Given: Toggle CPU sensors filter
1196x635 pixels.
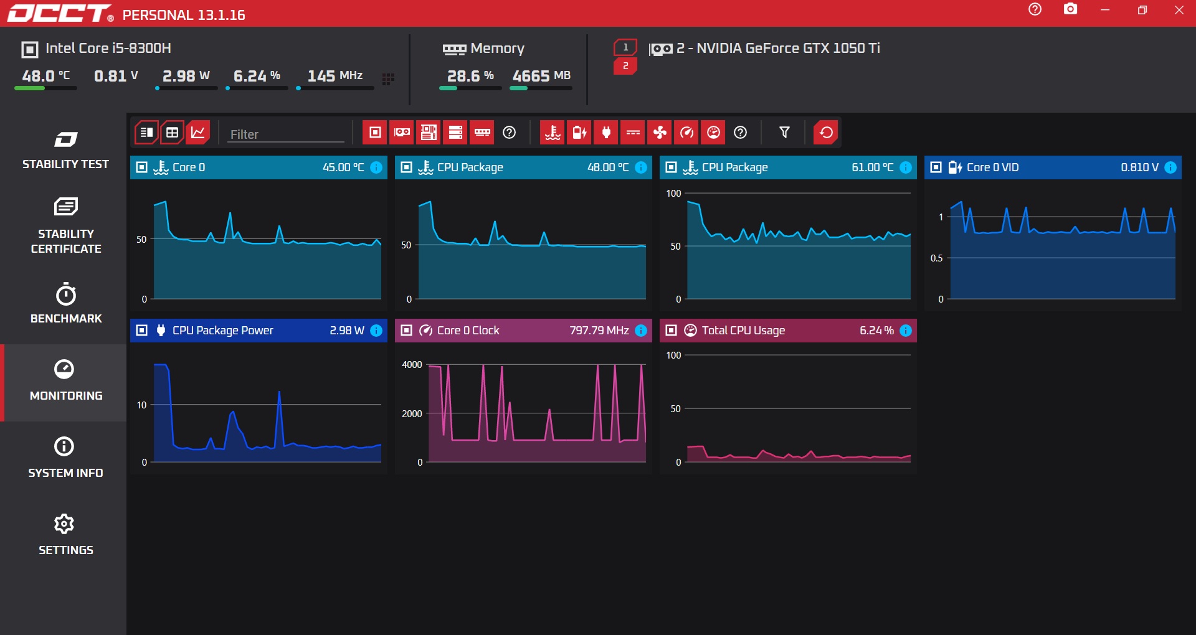Looking at the screenshot, I should 375,133.
